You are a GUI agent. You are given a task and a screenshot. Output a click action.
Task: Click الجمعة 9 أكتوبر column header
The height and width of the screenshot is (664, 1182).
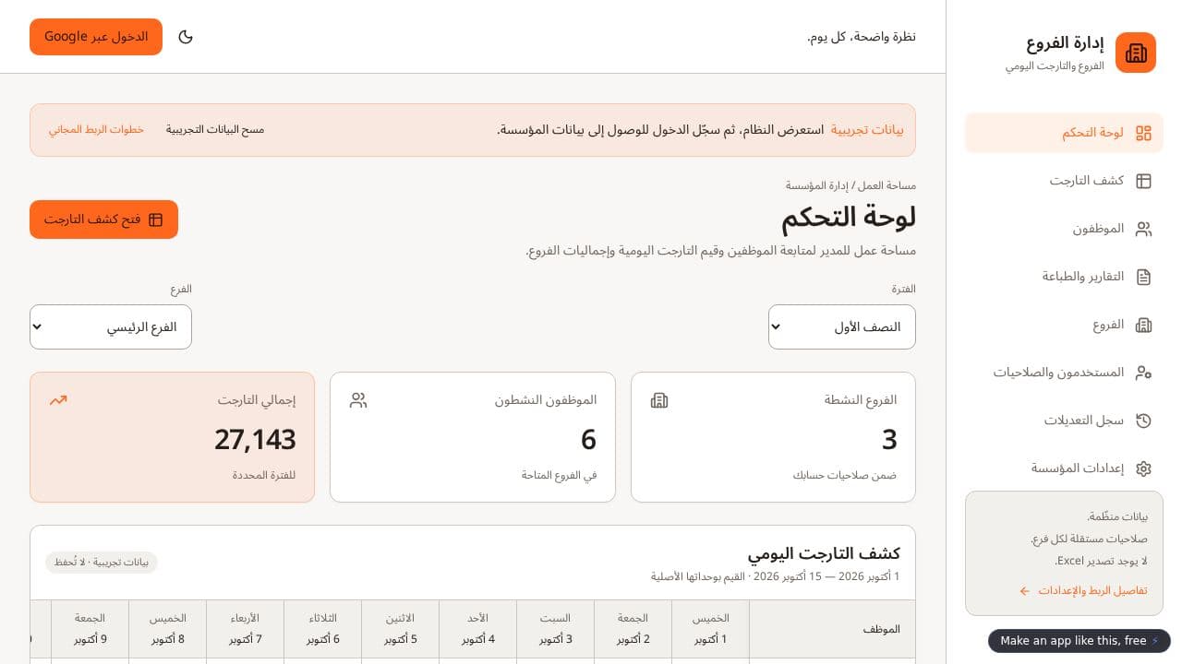[90, 629]
